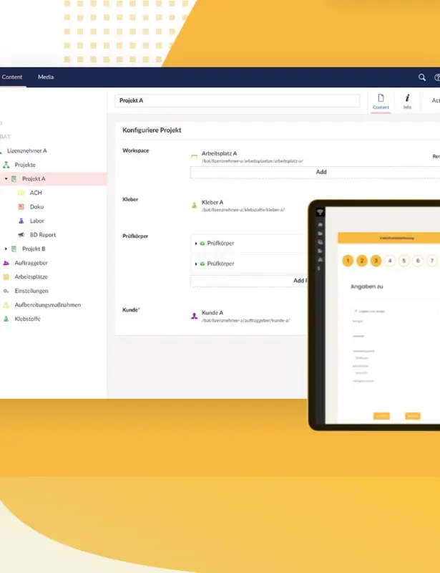Image resolution: width=440 pixels, height=573 pixels.
Task: Expand the Projekt B tree node
Action: click(x=6, y=249)
